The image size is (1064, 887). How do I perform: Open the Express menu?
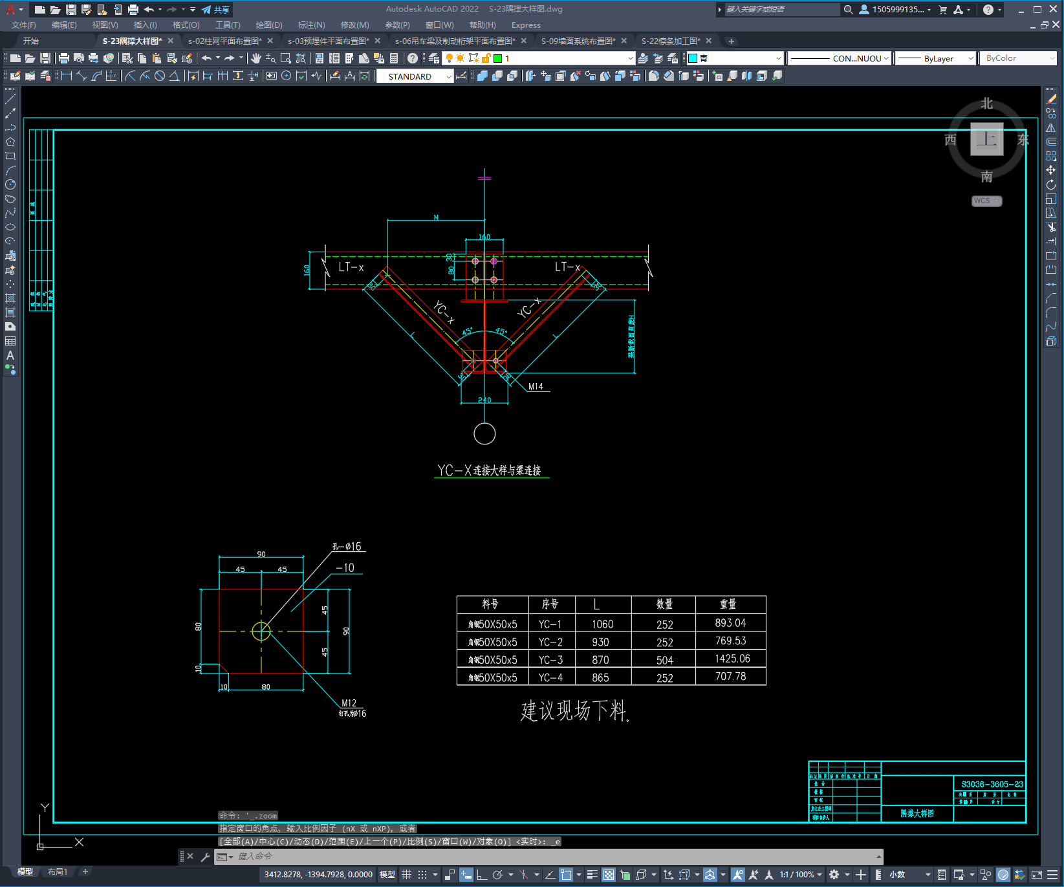pos(526,25)
